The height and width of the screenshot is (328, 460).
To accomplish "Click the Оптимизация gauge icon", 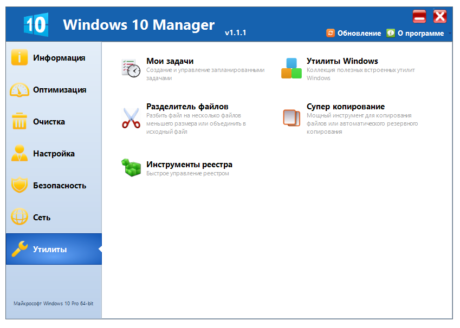I will pyautogui.click(x=20, y=90).
